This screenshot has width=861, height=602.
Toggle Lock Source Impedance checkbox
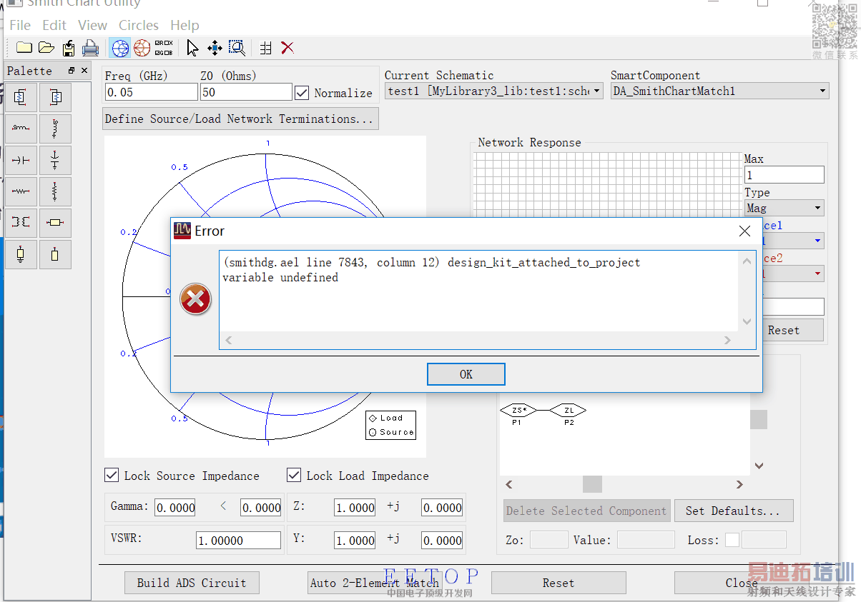click(112, 475)
